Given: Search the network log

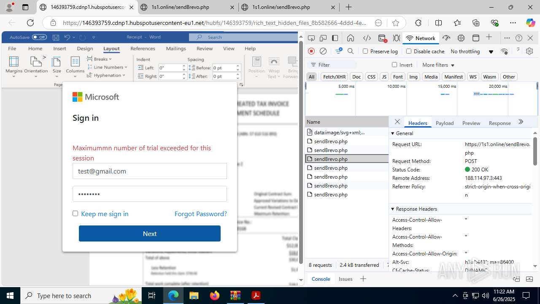Looking at the screenshot, I should point(351,51).
